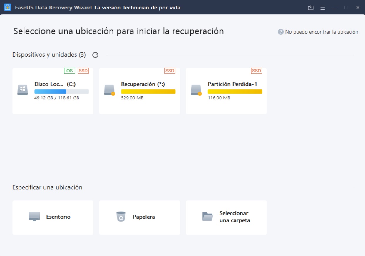The width and height of the screenshot is (365, 256).
Task: Click the Seleccionar una carpeta label
Action: point(235,217)
